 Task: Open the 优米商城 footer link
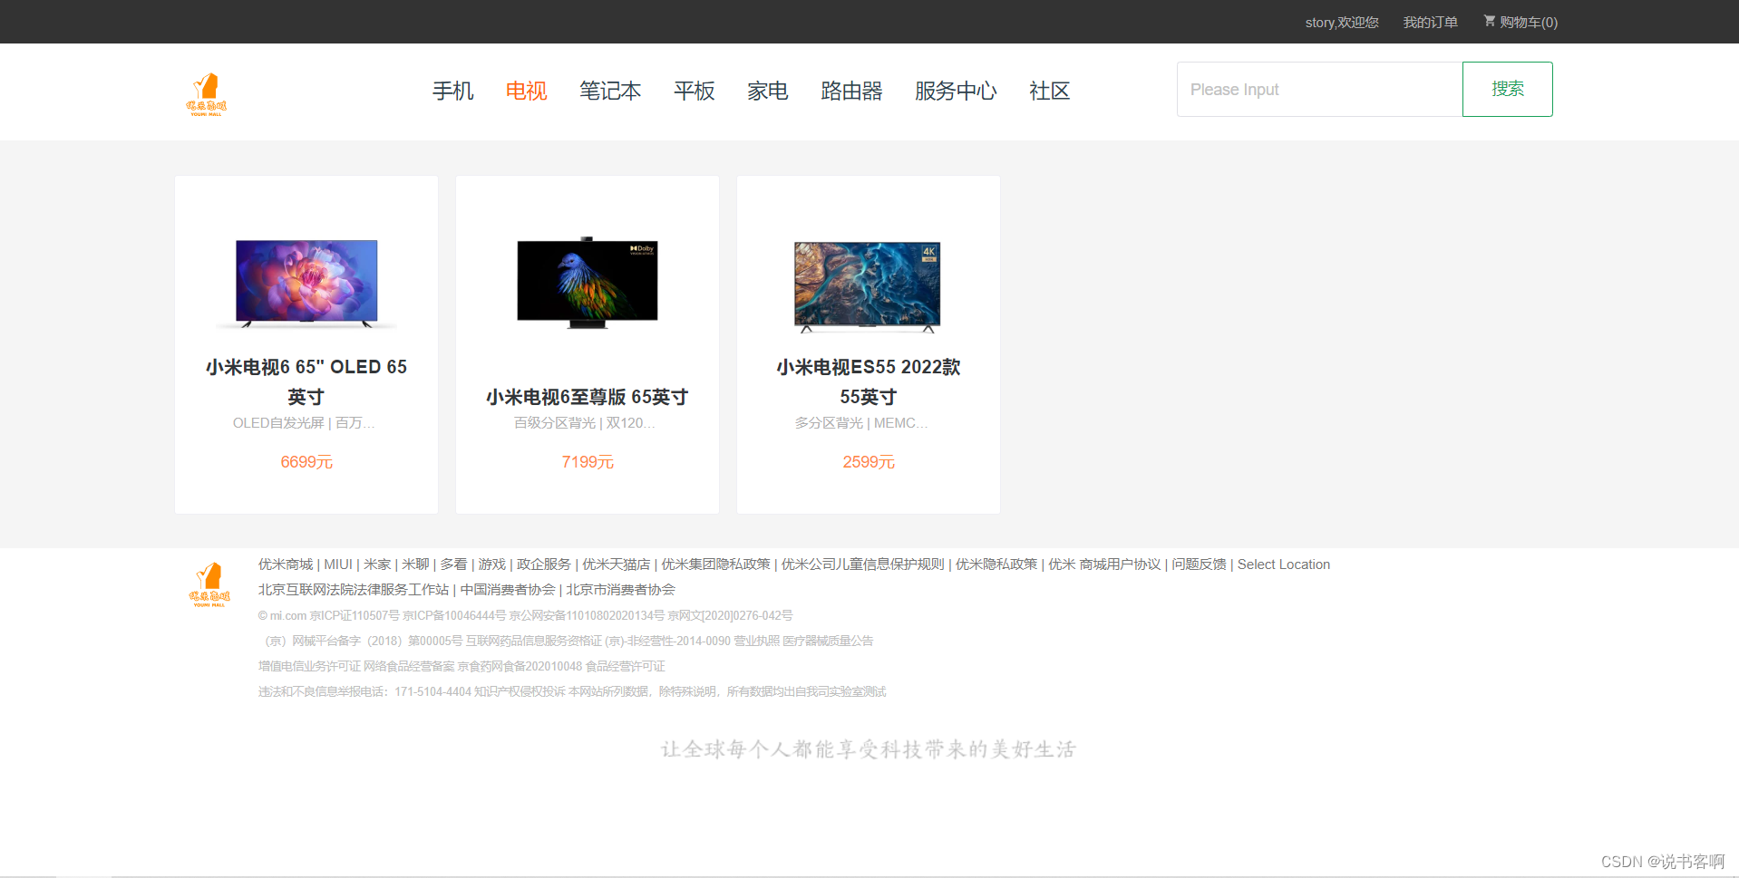point(286,564)
